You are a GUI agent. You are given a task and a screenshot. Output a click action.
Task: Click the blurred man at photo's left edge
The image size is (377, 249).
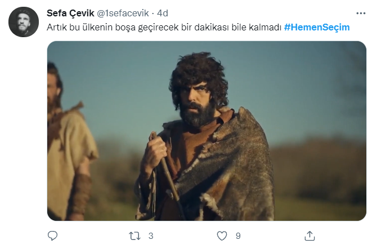click(x=69, y=142)
